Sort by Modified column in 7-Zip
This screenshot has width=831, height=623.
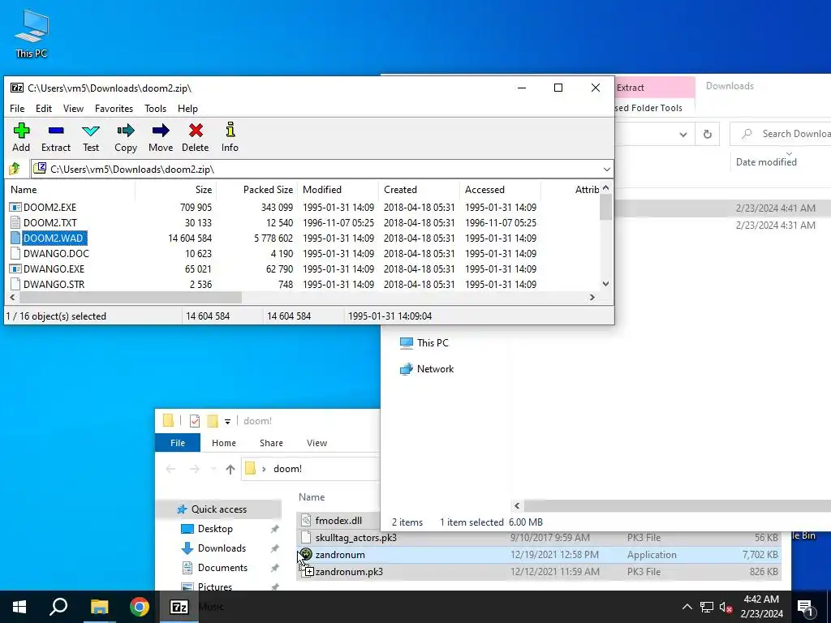point(338,190)
